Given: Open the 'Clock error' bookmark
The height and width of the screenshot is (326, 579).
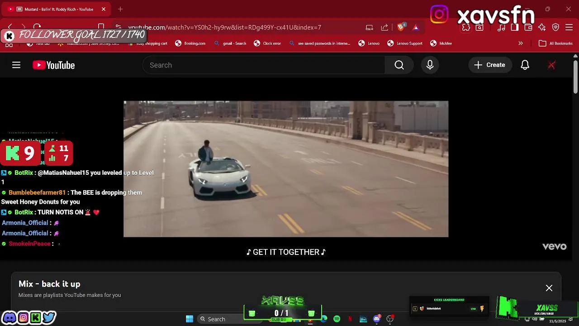Looking at the screenshot, I should coord(267,43).
